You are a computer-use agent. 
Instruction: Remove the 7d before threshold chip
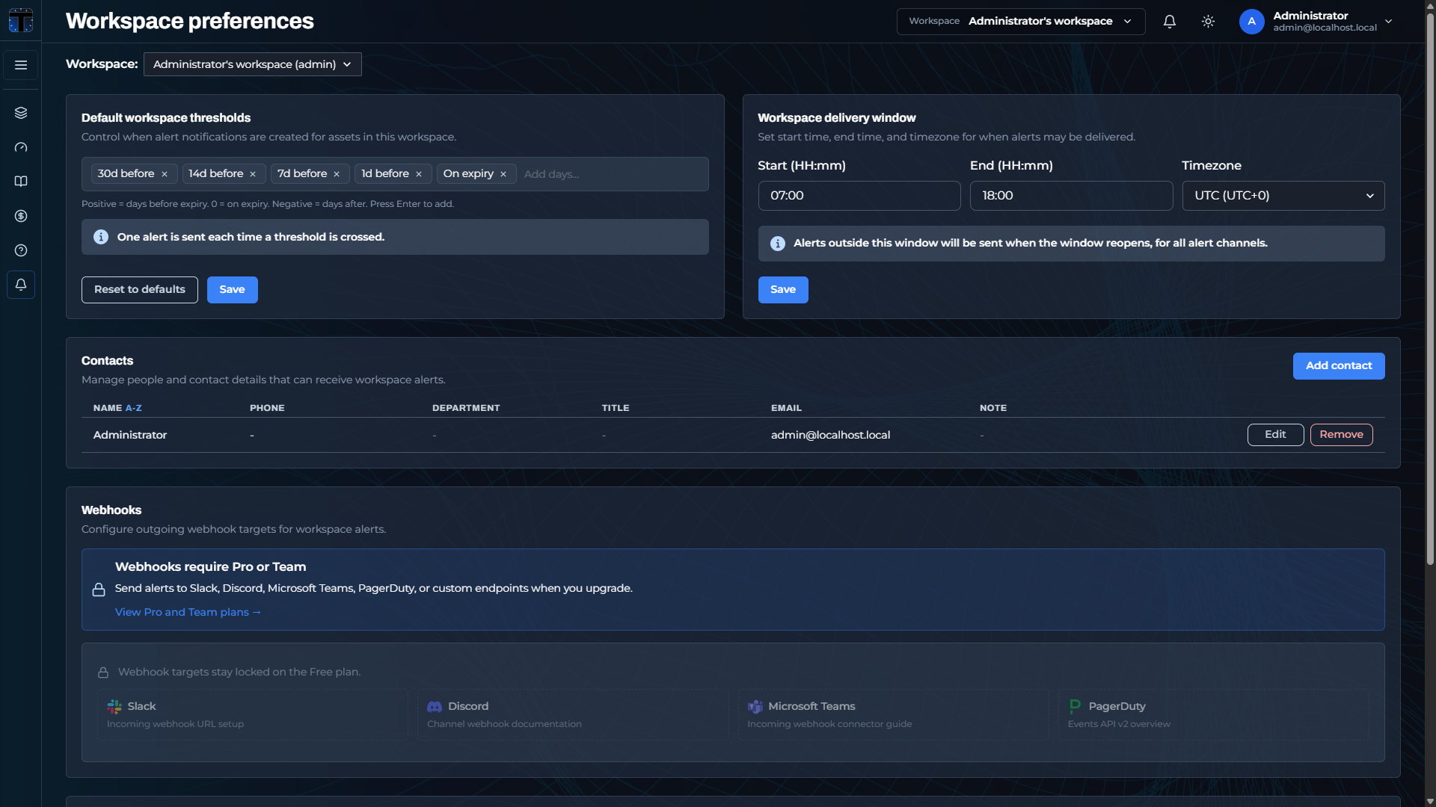[x=337, y=174]
